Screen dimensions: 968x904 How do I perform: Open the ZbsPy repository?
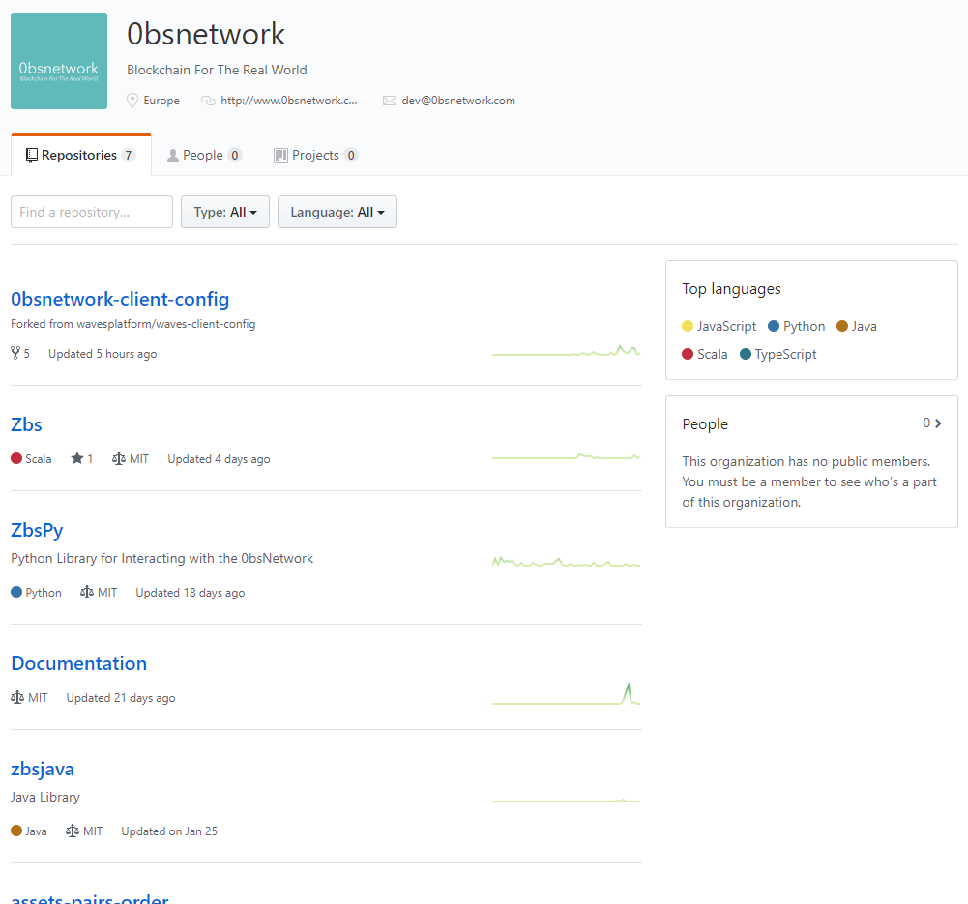pos(37,530)
